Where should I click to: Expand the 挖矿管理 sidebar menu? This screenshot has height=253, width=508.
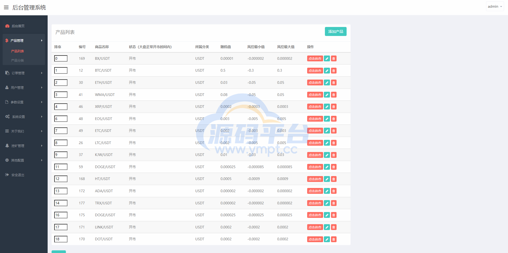point(24,146)
